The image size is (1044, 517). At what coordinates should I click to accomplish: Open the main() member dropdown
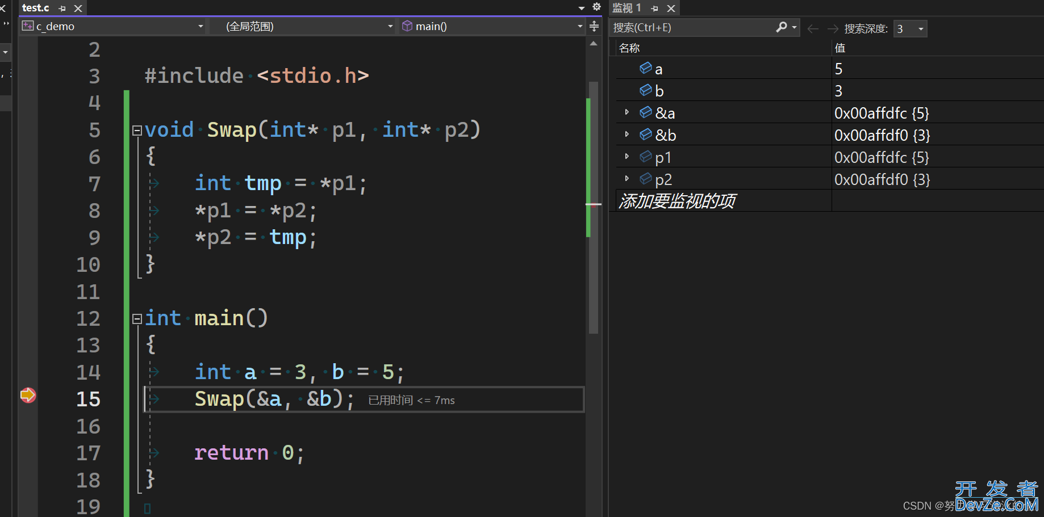[580, 26]
